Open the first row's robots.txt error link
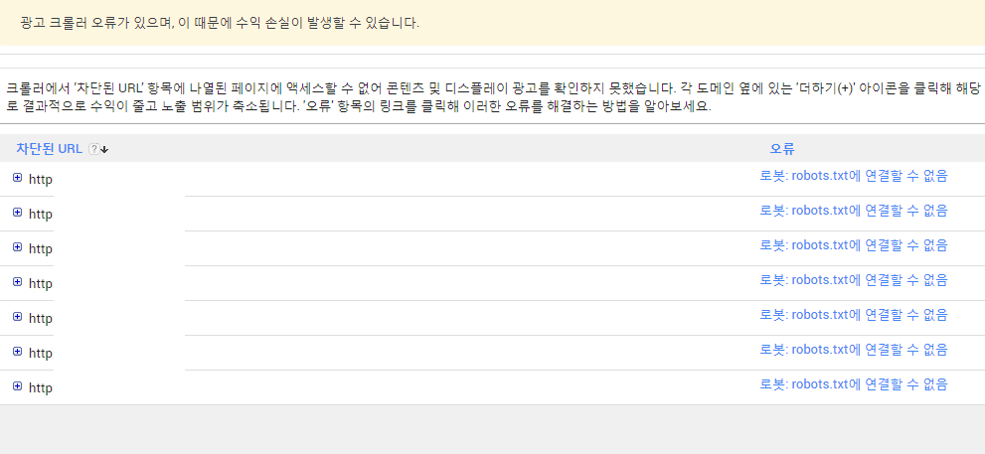The image size is (985, 454). pyautogui.click(x=854, y=176)
